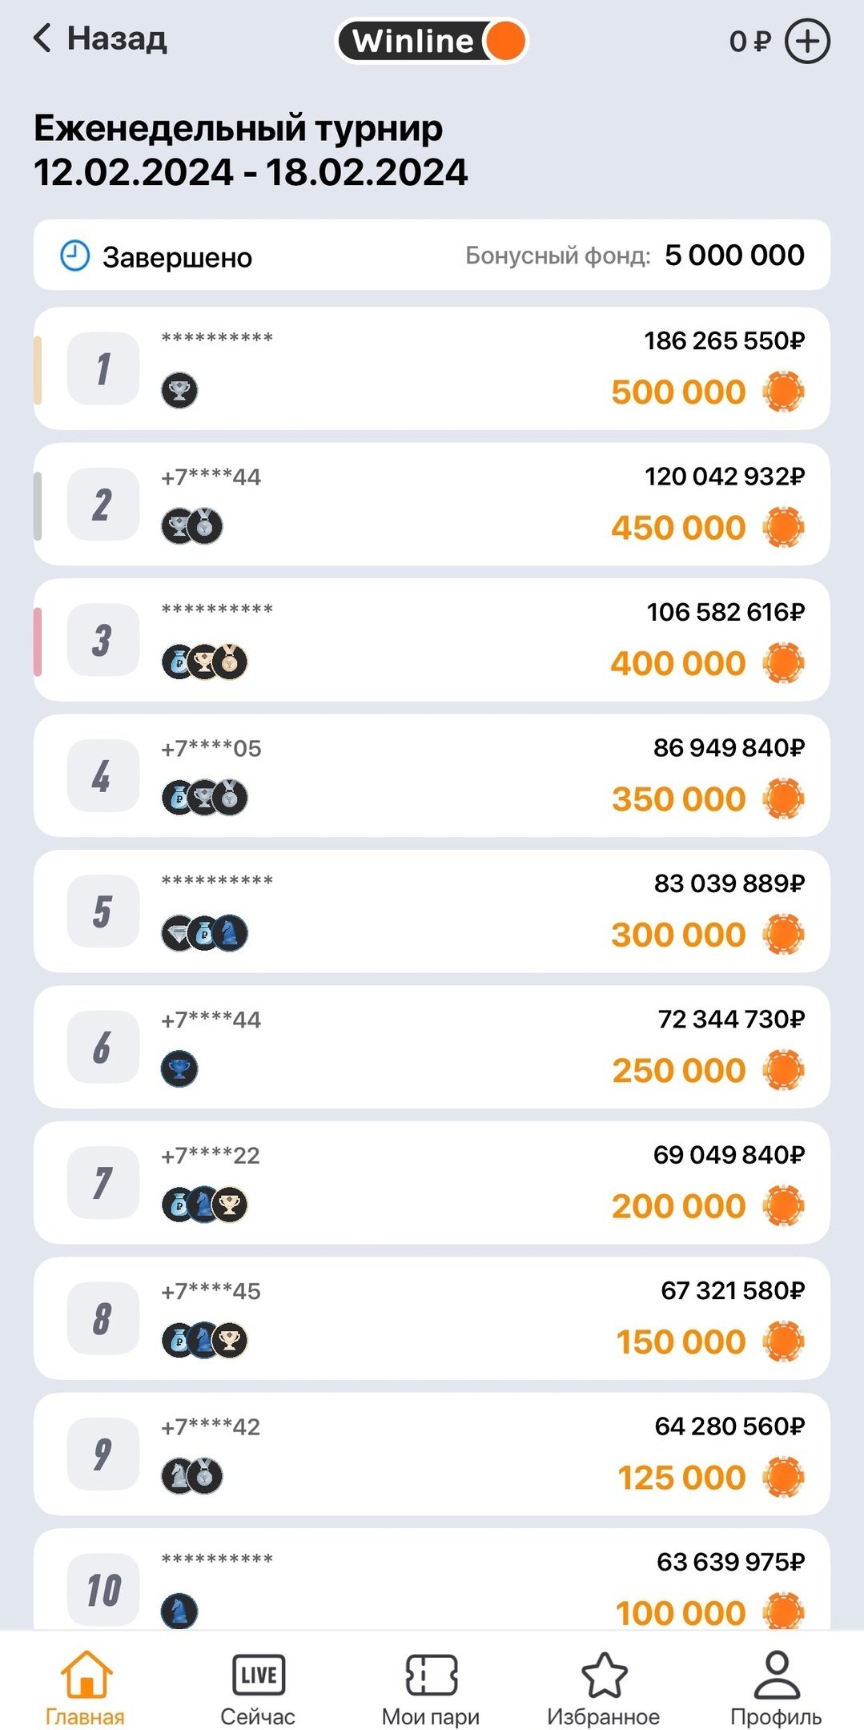
Task: Tap the blue trophy badge in rank 6
Action: point(179,1069)
